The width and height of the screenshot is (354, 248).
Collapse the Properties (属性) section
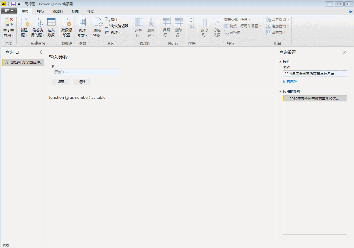(x=281, y=62)
